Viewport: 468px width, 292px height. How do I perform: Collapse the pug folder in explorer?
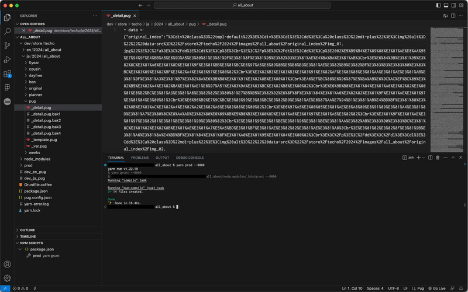(x=32, y=101)
